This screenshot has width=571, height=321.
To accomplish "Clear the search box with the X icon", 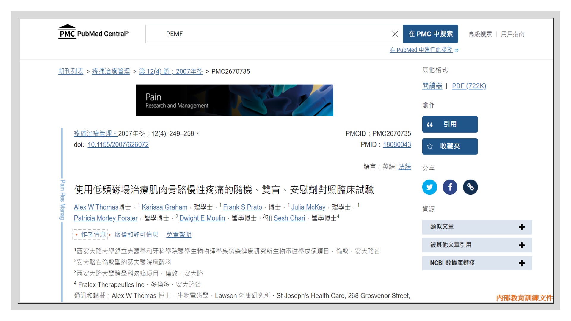I will (395, 34).
